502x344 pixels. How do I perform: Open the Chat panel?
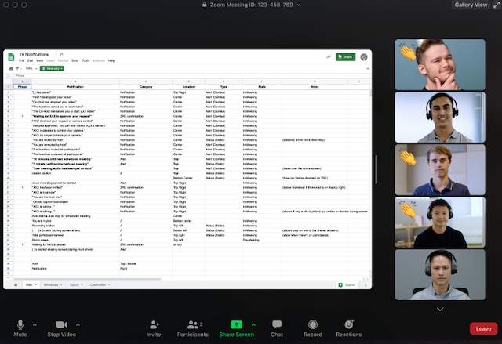click(277, 328)
